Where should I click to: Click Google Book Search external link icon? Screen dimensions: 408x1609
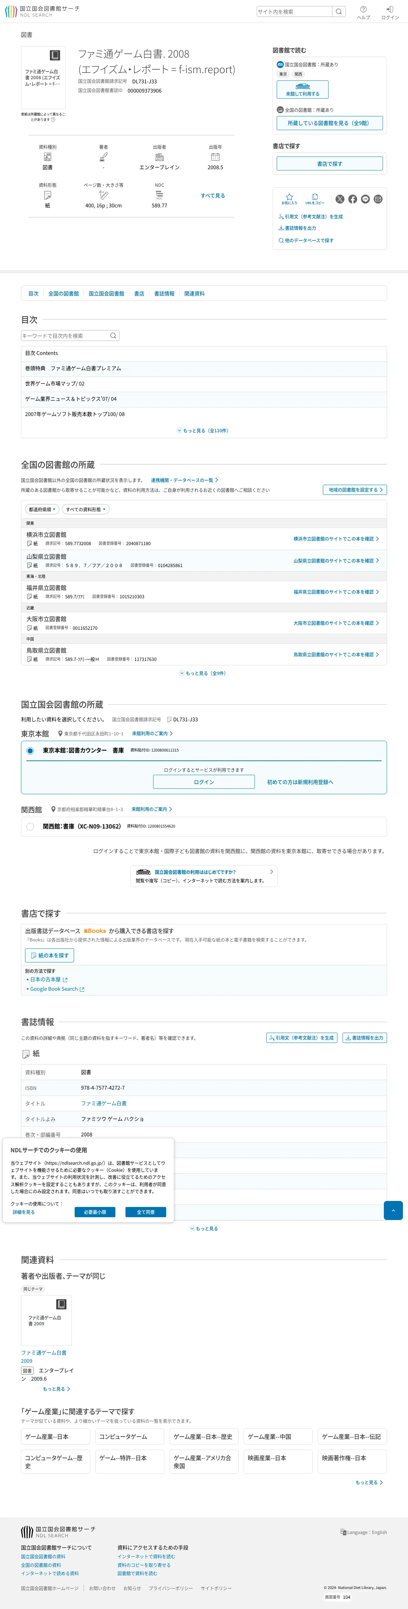point(82,989)
